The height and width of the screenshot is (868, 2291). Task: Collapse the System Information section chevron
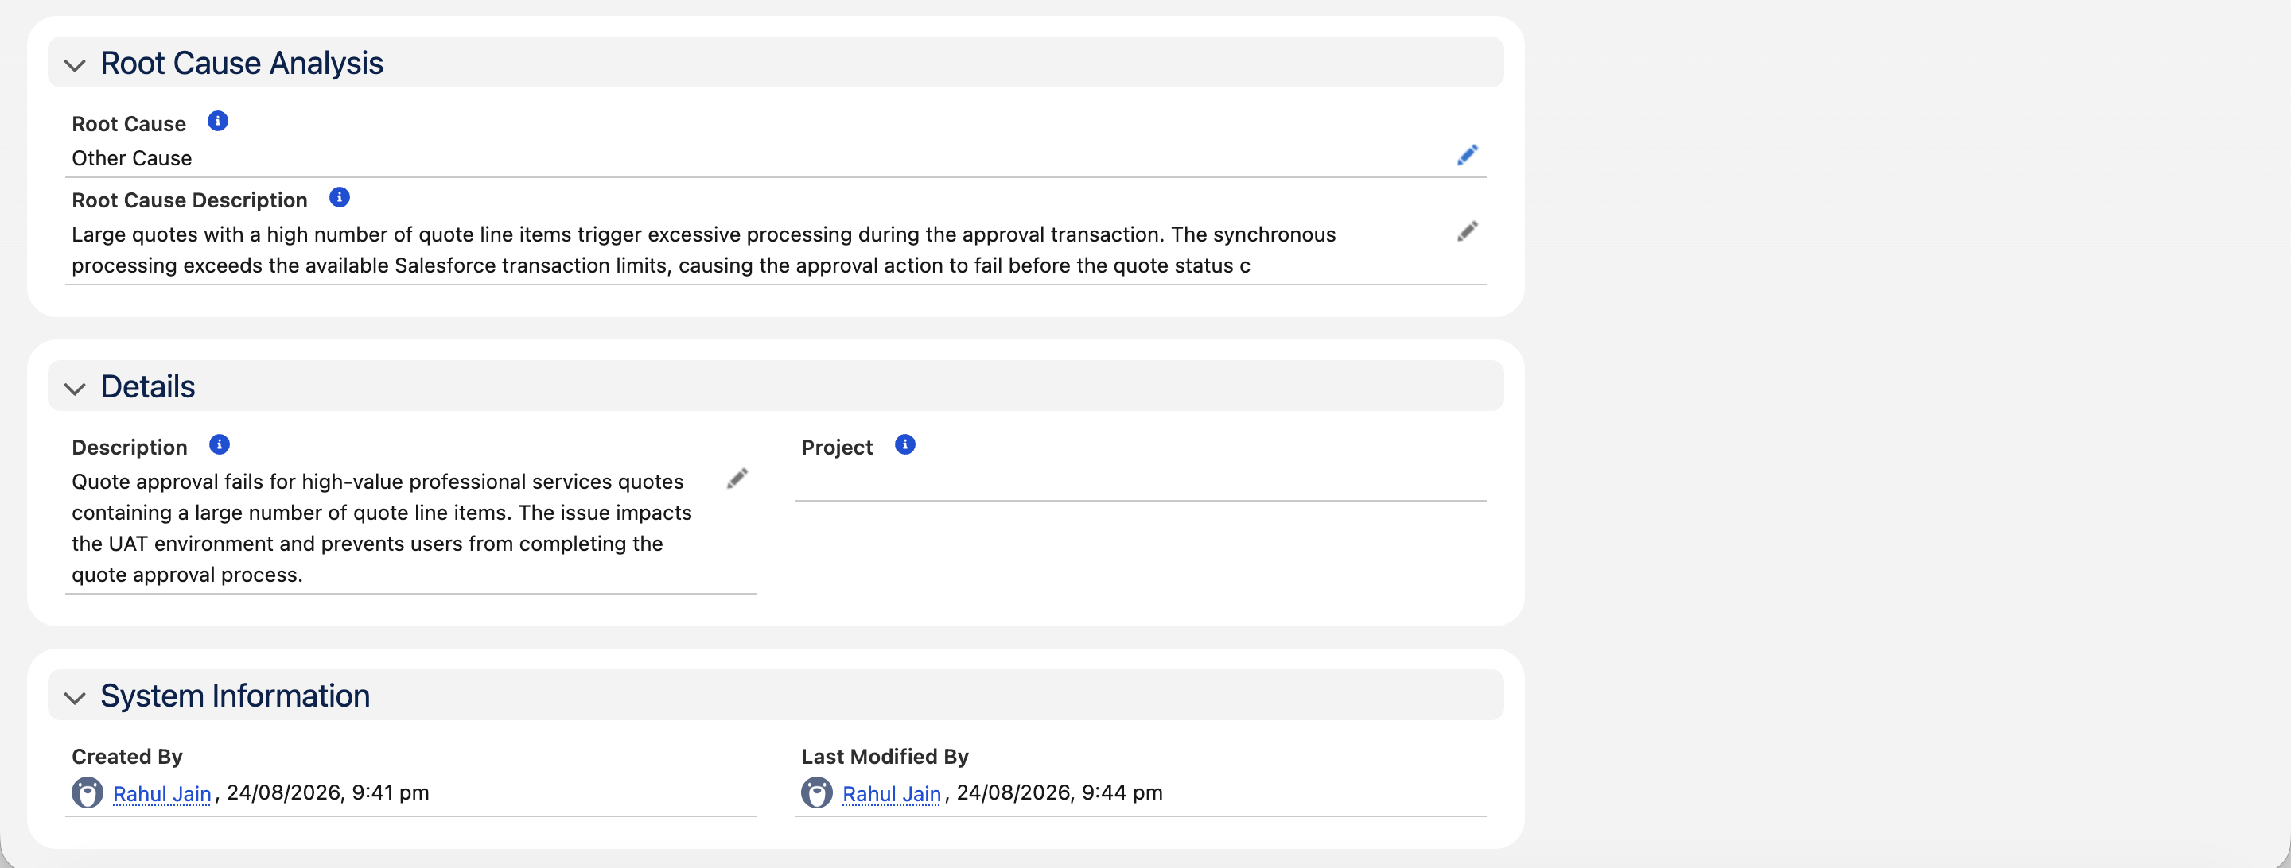click(75, 697)
